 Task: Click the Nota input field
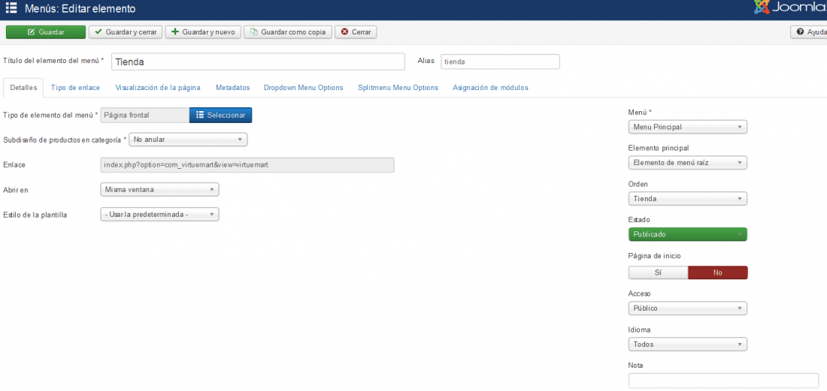pos(723,381)
